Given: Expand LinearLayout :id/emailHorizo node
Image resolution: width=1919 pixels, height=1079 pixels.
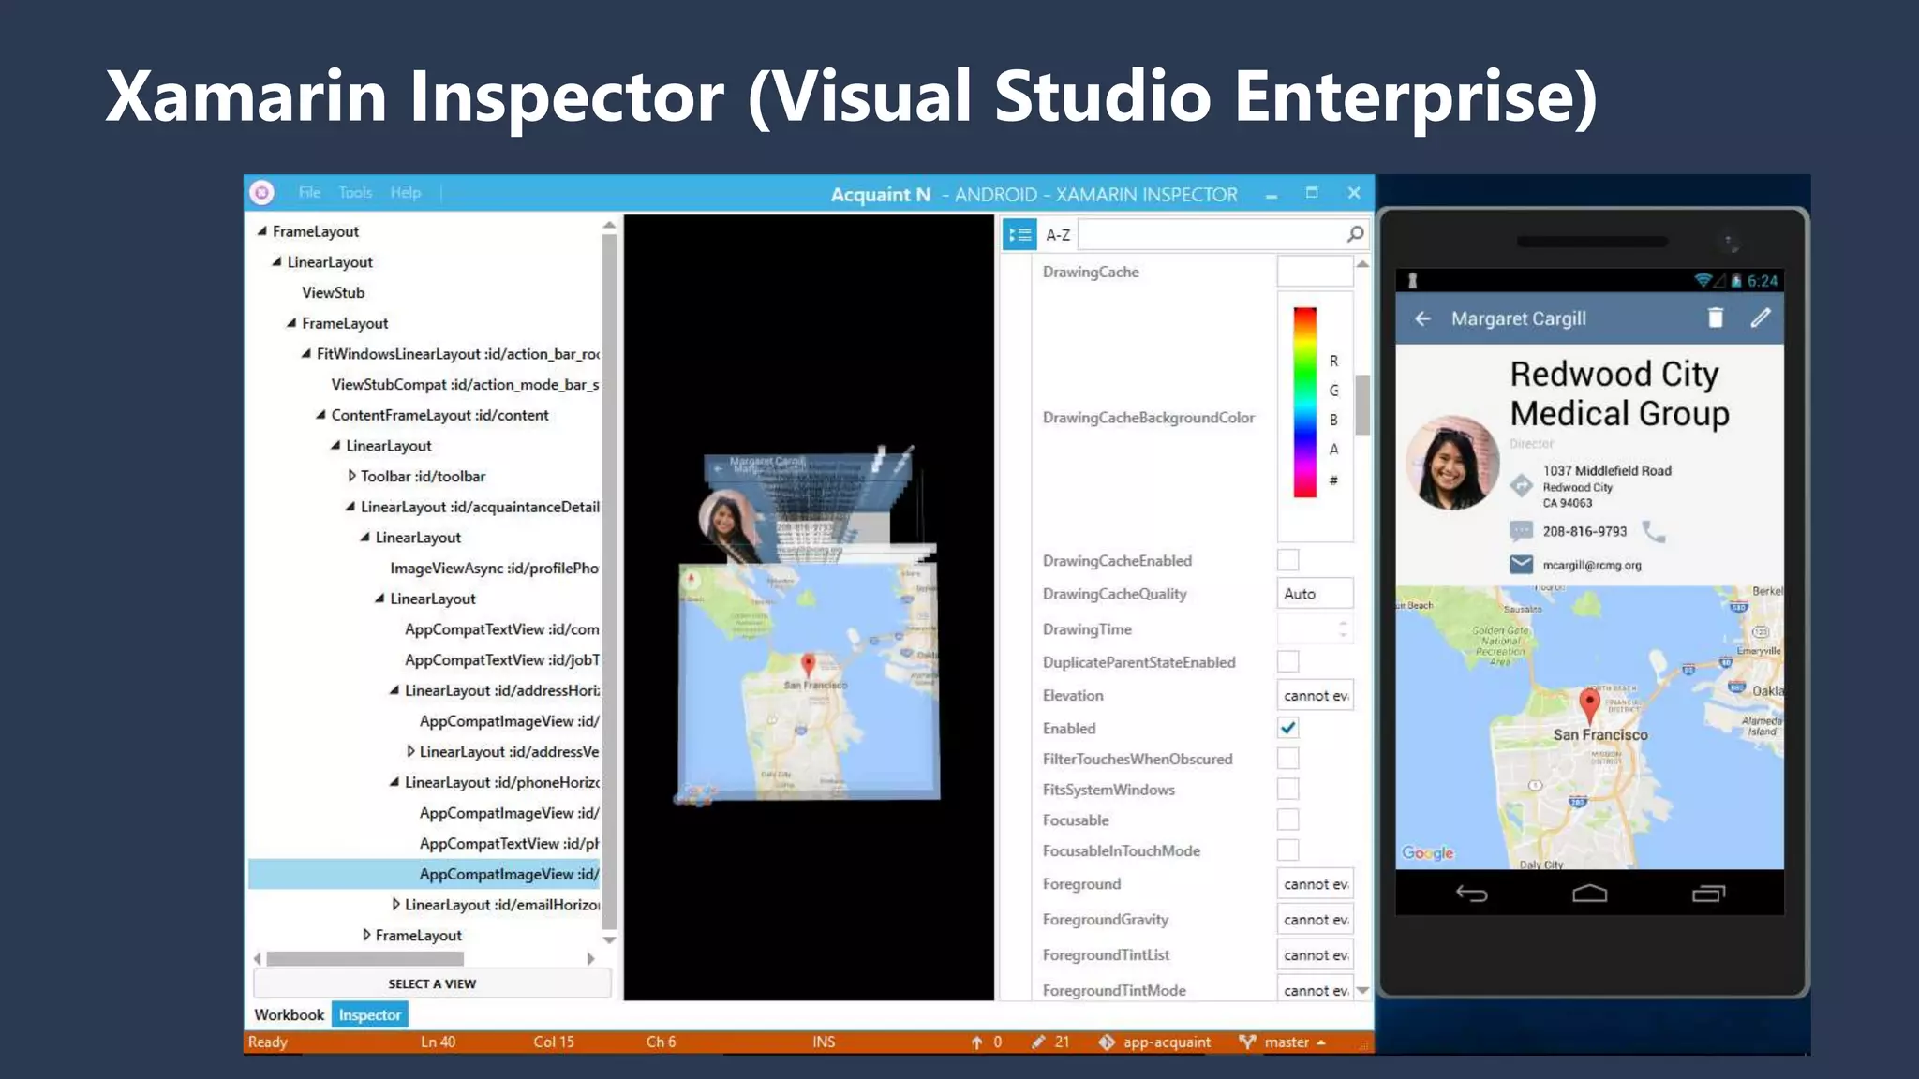Looking at the screenshot, I should pyautogui.click(x=395, y=904).
